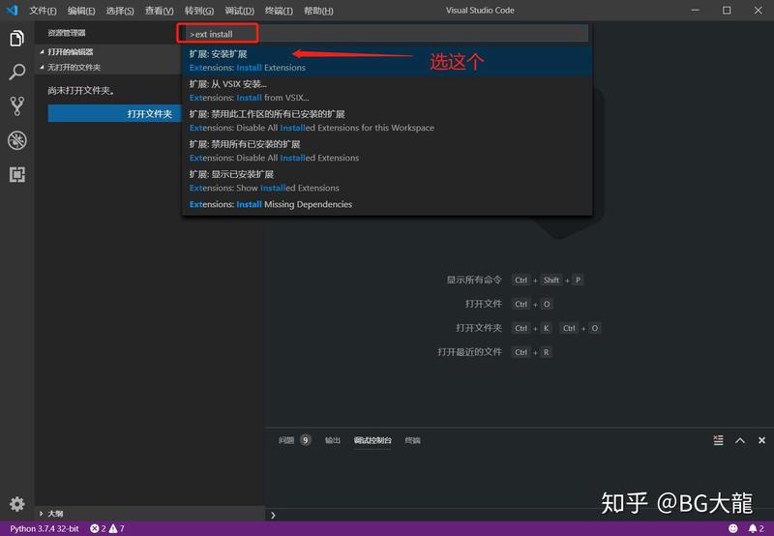
Task: Open the 终端(T) menu
Action: click(279, 11)
